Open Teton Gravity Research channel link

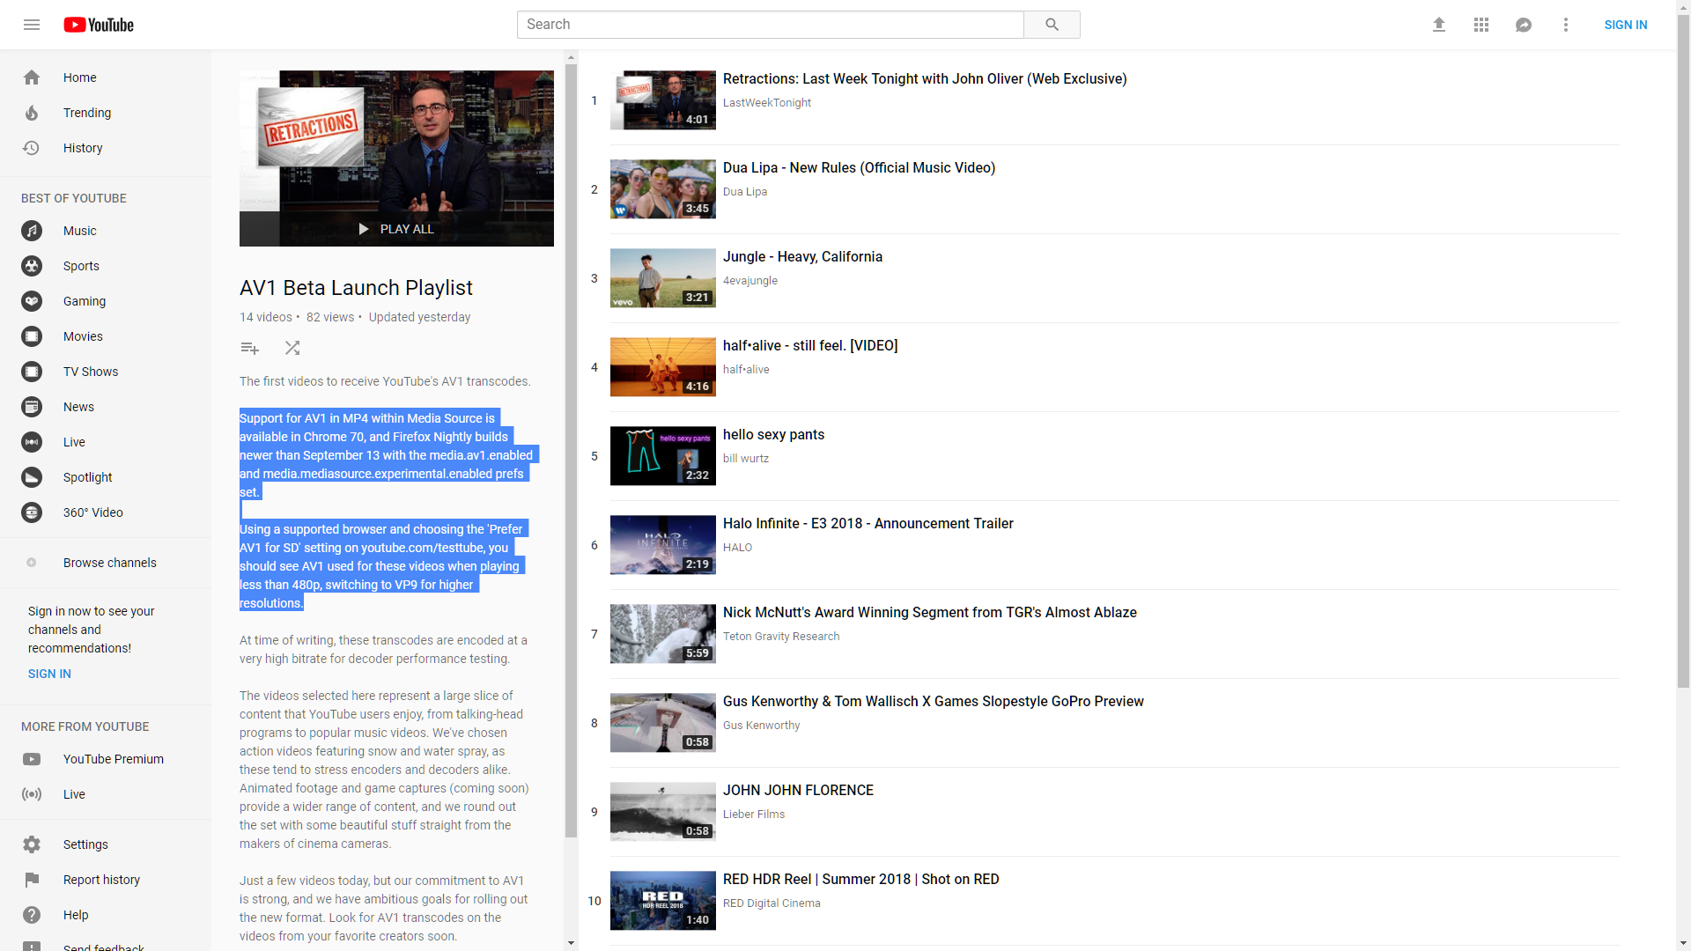[781, 637]
